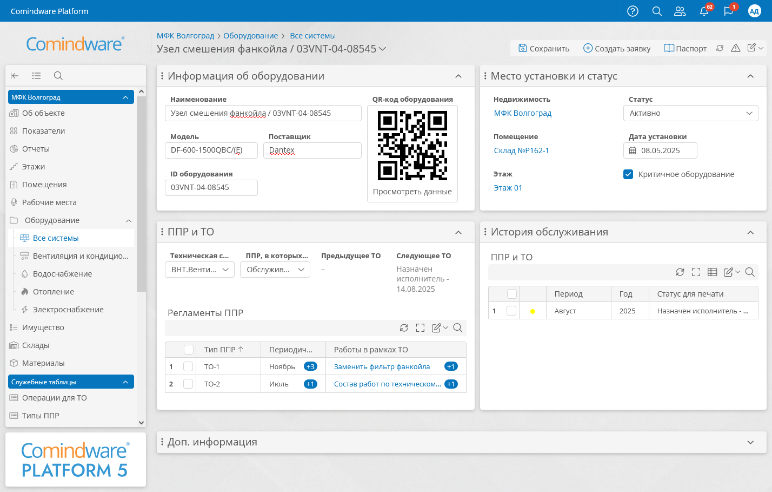Screen dimensions: 772x492
Task: Click the warning triangle toolbar icon
Action: [x=736, y=48]
